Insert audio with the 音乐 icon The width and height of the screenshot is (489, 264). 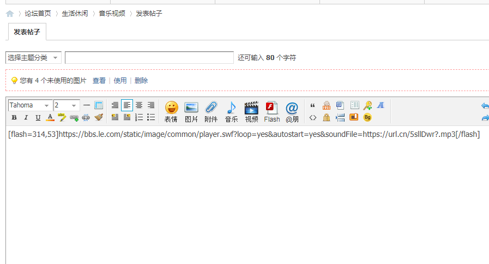[x=231, y=112]
